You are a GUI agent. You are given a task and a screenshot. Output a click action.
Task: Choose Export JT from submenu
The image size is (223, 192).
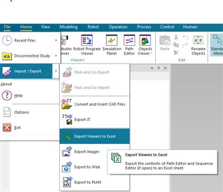[95, 120]
